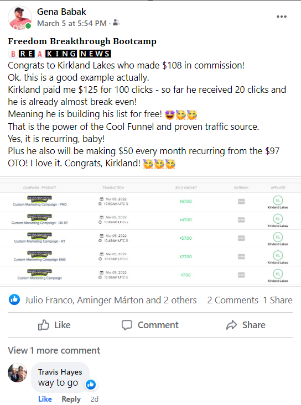Reply to Travis Hayes' comment
The width and height of the screenshot is (301, 405).
(x=71, y=399)
